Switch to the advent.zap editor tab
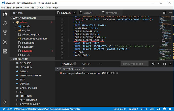 [111, 13]
